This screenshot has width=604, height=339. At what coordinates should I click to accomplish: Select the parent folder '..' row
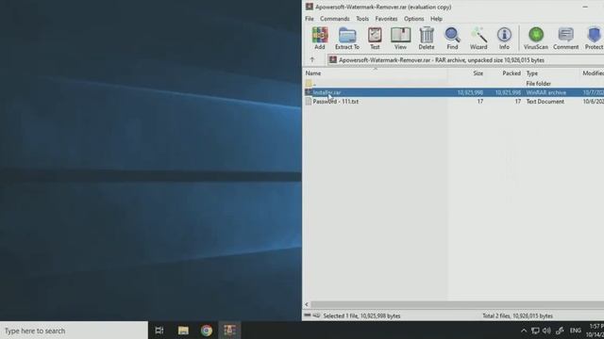tap(453, 84)
